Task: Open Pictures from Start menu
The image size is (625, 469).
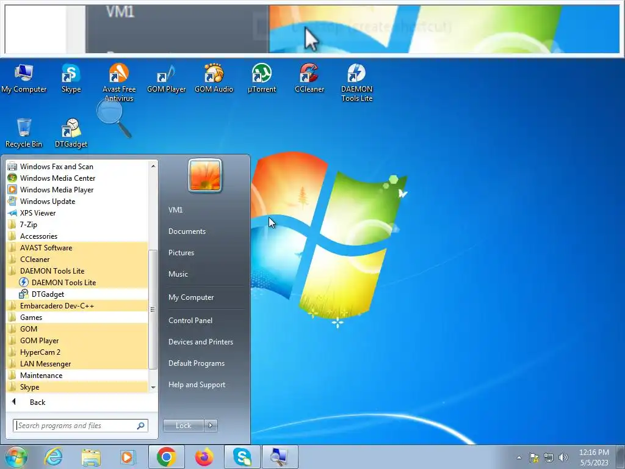Action: click(181, 253)
